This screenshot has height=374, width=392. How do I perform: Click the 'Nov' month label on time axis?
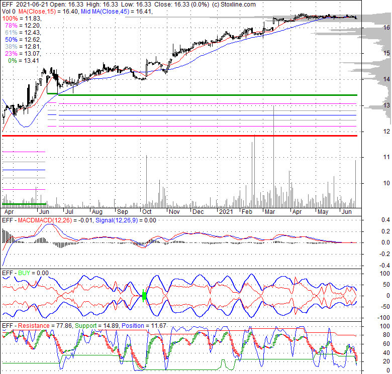174,212
